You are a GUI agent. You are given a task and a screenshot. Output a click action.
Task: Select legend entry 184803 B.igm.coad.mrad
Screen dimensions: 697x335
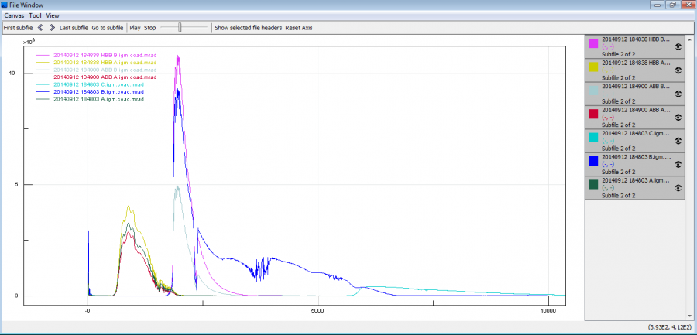(98, 91)
